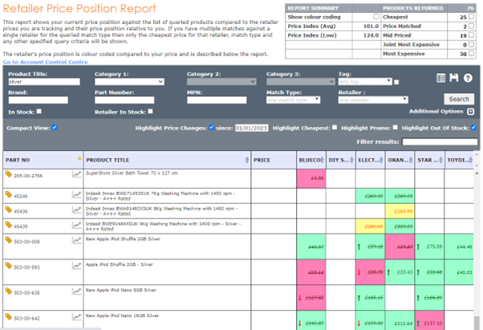This screenshot has height=330, width=483.
Task: Click the Brand input field
Action: (39, 100)
